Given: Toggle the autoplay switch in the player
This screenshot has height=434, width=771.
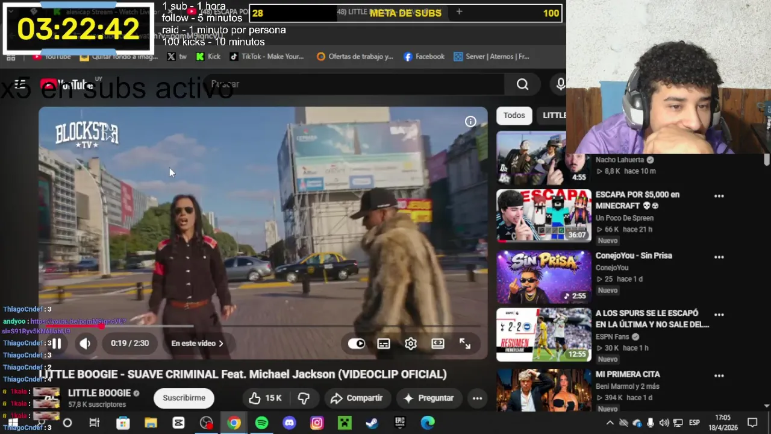Looking at the screenshot, I should point(357,344).
